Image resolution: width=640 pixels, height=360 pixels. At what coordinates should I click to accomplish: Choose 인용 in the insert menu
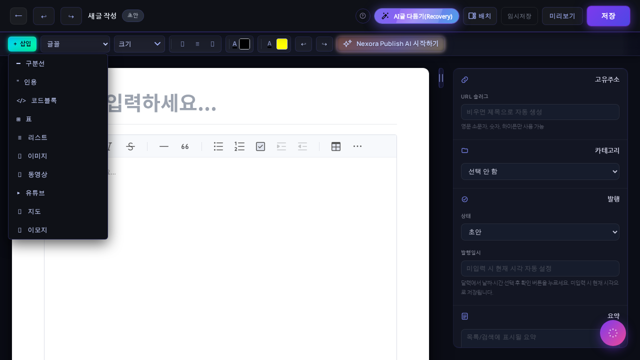[x=58, y=82]
